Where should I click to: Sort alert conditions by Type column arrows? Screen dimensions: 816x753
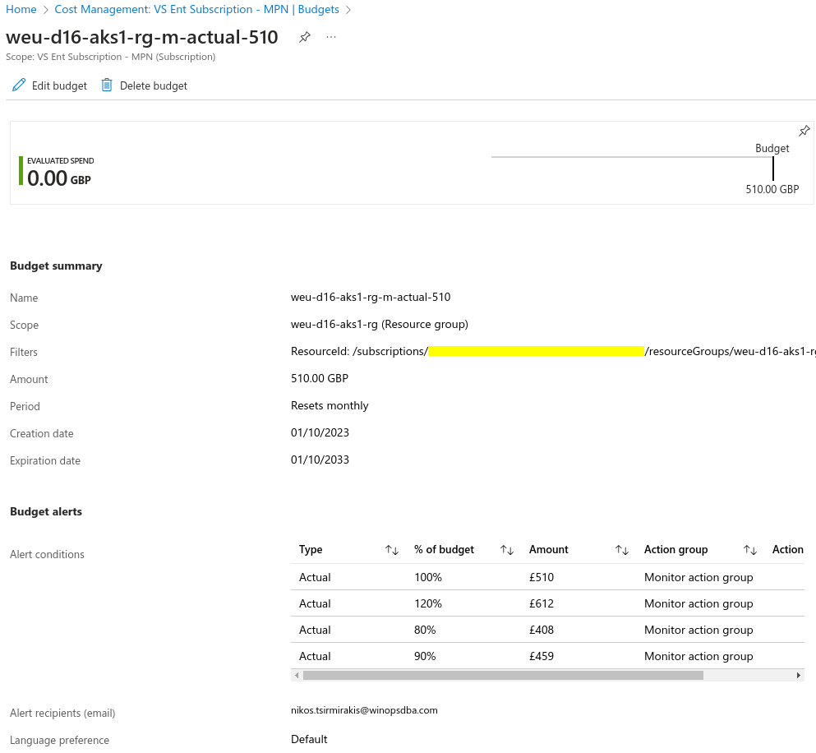pyautogui.click(x=392, y=550)
